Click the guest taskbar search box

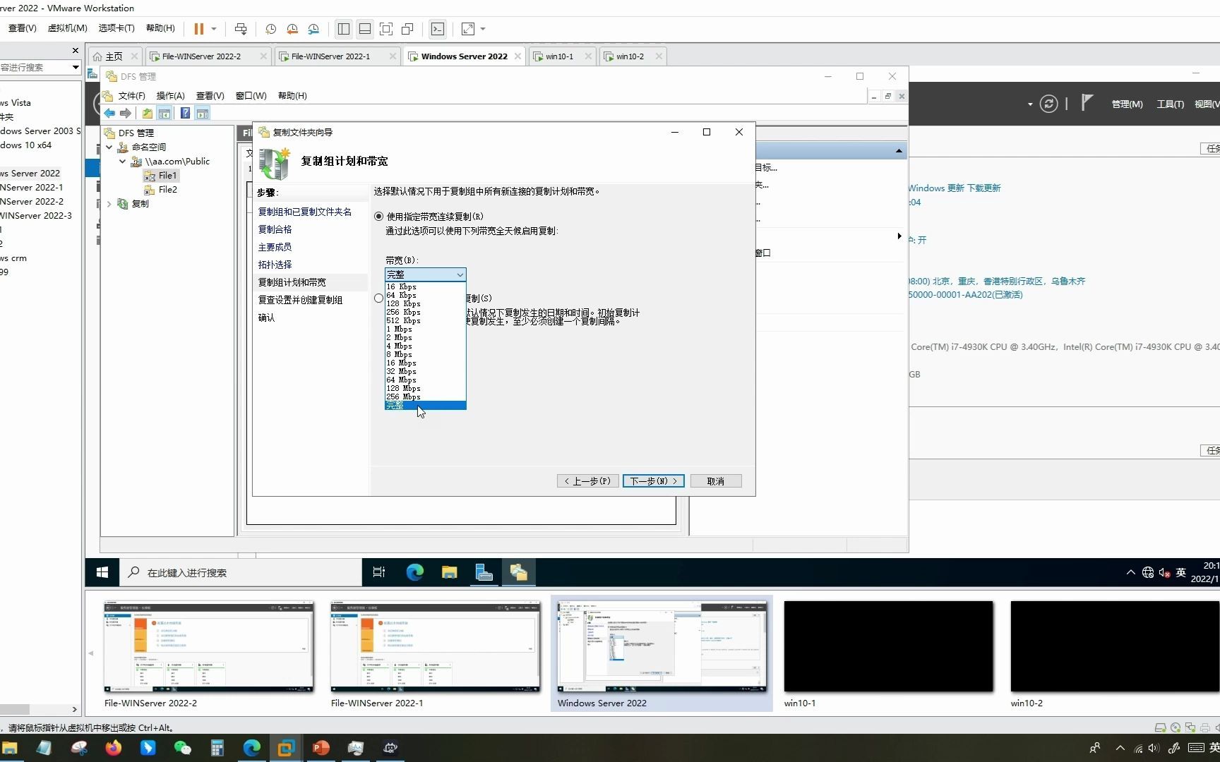pos(240,572)
